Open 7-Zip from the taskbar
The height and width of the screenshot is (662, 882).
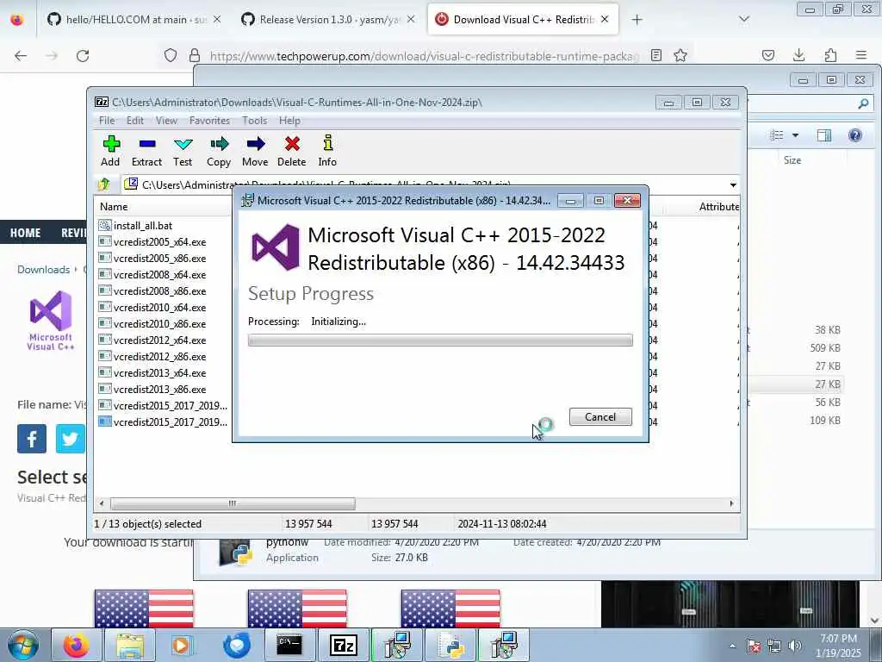point(343,645)
